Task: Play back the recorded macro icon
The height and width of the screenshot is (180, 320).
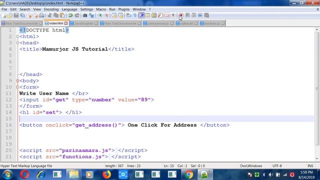Action: 193,15
